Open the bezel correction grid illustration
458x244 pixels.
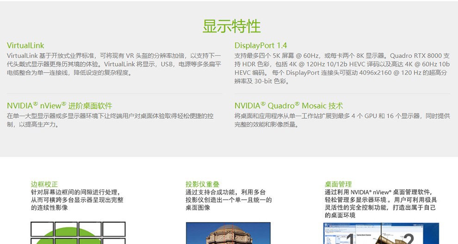point(78,233)
